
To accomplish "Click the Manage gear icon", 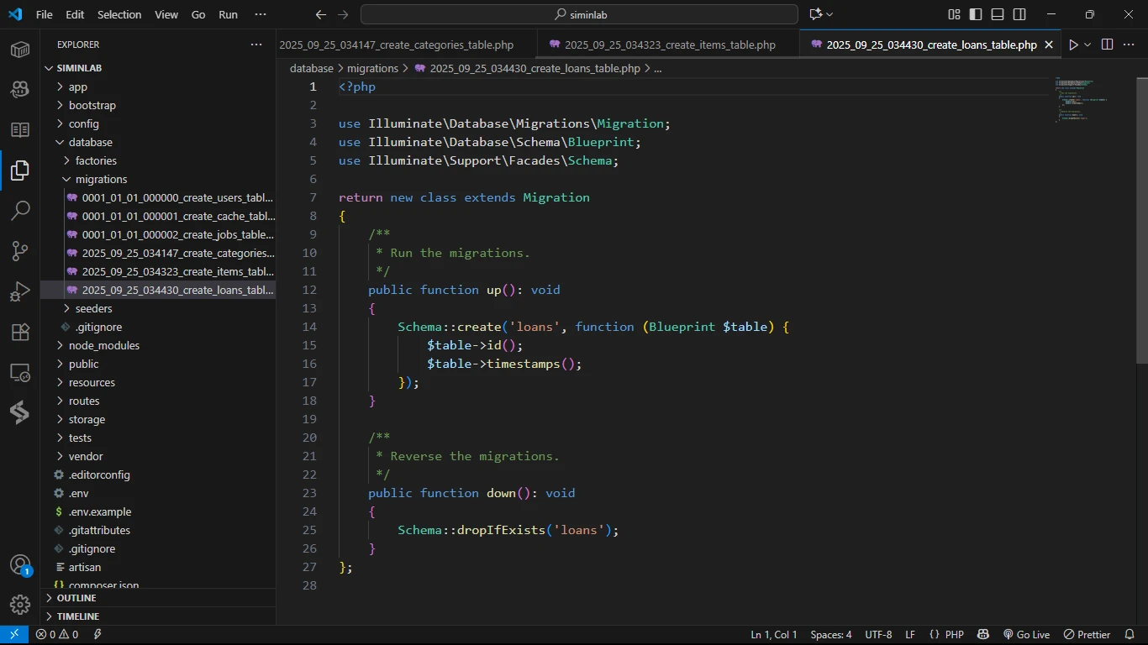I will pos(20,604).
